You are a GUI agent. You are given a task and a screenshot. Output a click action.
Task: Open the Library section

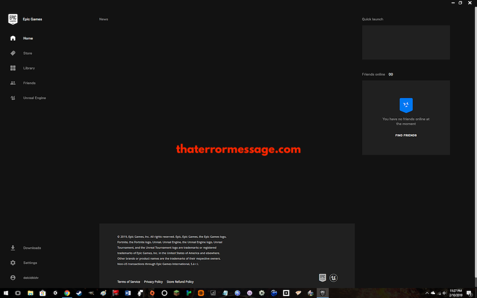pyautogui.click(x=29, y=68)
